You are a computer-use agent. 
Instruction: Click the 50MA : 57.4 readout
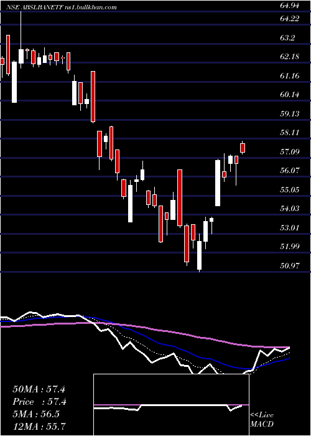(x=39, y=389)
